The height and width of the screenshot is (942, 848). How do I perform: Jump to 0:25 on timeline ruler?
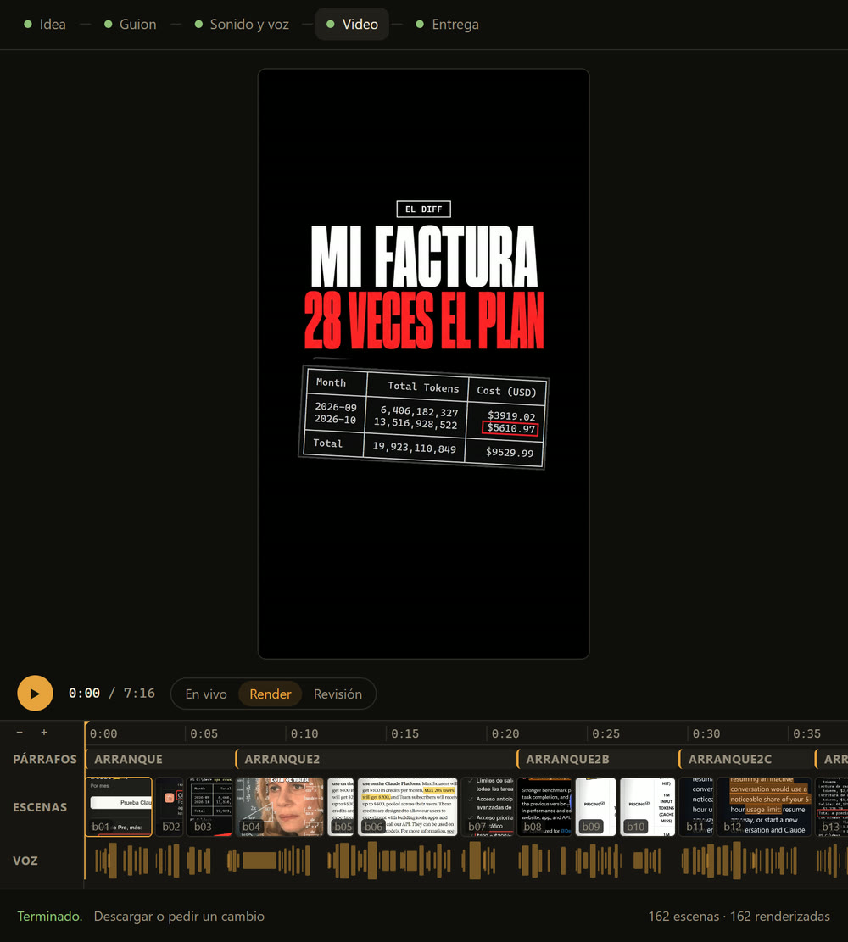point(605,733)
